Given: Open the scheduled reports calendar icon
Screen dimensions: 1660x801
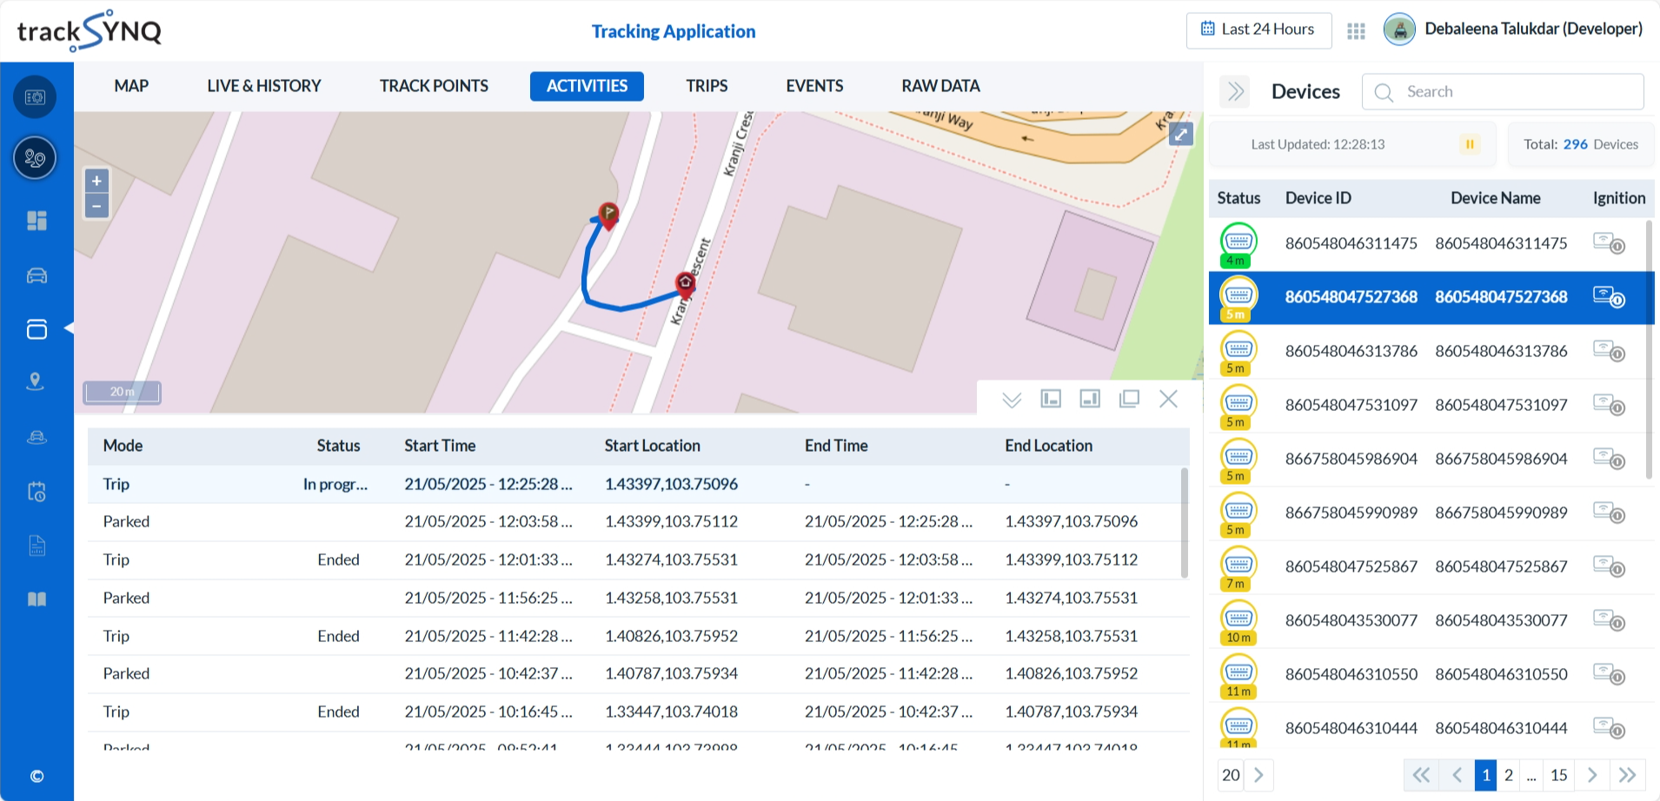Looking at the screenshot, I should 35,491.
